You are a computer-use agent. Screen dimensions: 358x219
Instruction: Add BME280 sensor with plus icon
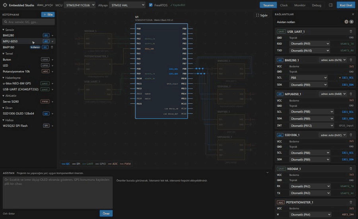53,36
